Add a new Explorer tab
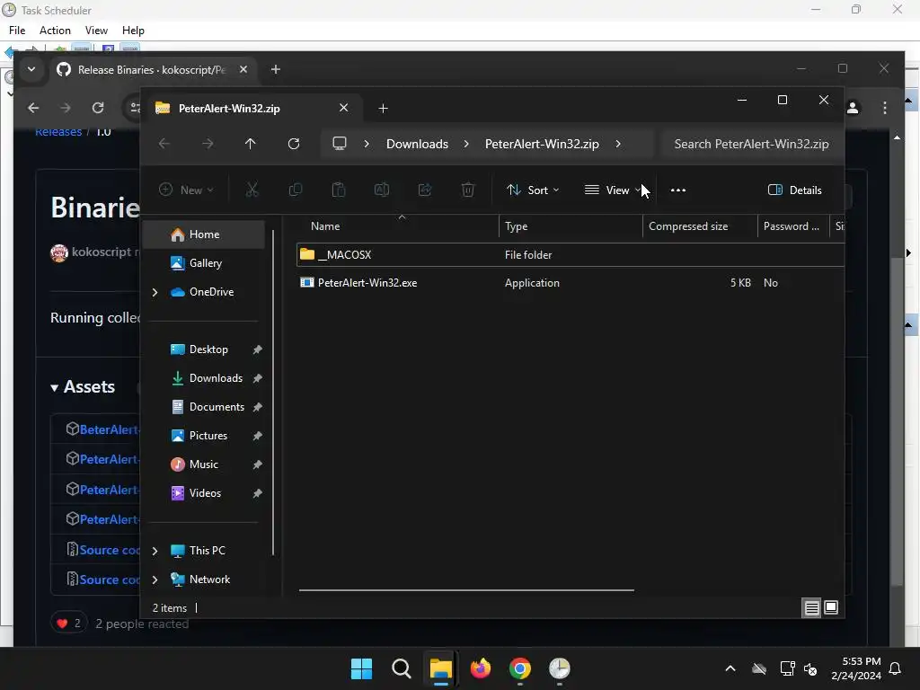Image resolution: width=920 pixels, height=690 pixels. pyautogui.click(x=383, y=108)
